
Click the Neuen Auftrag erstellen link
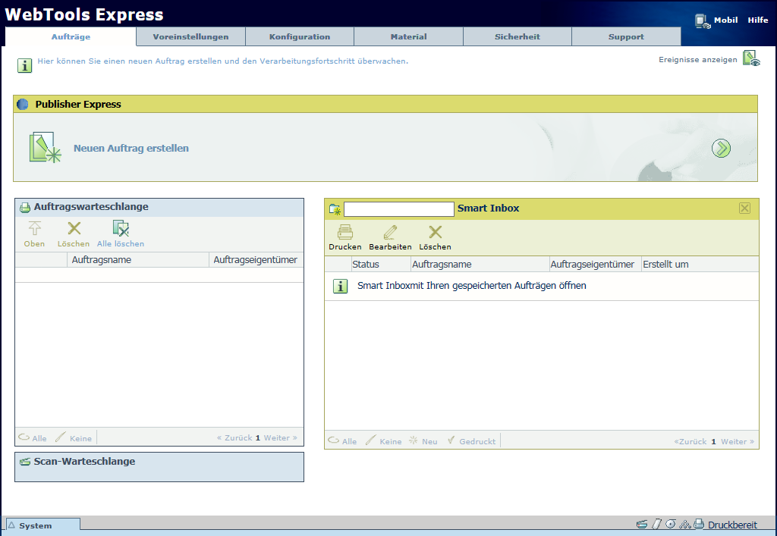[131, 149]
